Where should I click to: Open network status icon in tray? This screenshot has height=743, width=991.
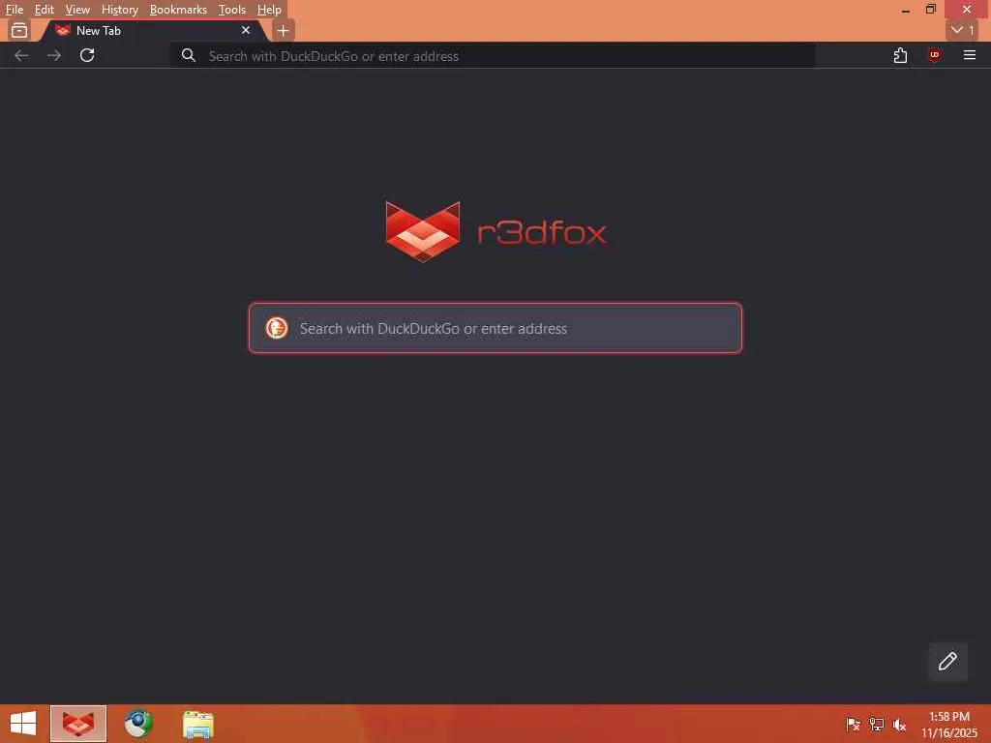pyautogui.click(x=877, y=725)
